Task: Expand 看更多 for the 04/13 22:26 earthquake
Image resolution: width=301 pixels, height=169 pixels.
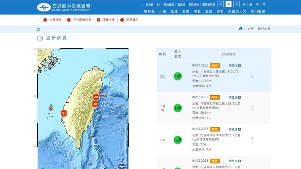Action: click(235, 66)
